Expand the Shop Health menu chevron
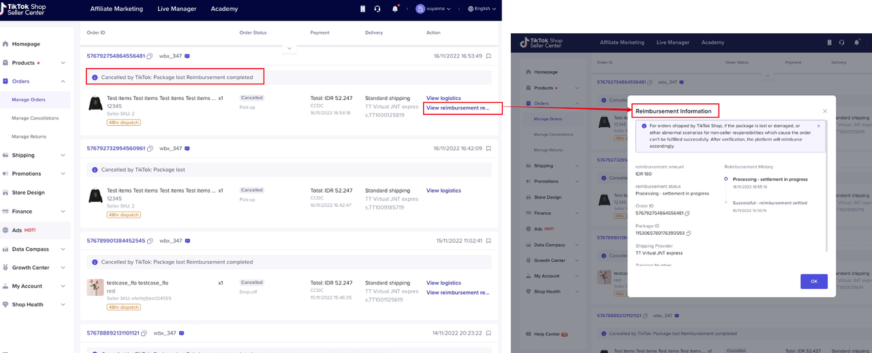Viewport: 872px width, 353px height. [63, 304]
